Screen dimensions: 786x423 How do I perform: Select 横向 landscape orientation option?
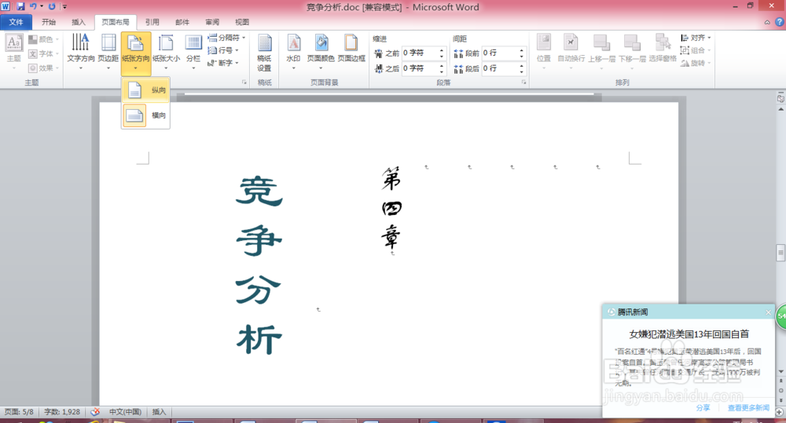coord(145,115)
